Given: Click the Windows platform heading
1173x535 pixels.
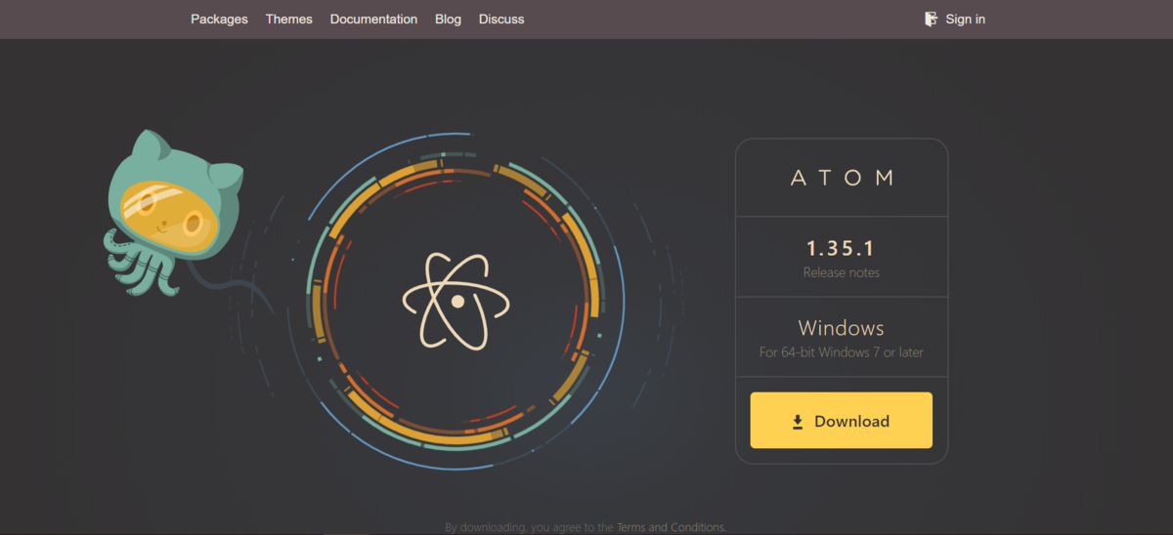Looking at the screenshot, I should (x=842, y=328).
